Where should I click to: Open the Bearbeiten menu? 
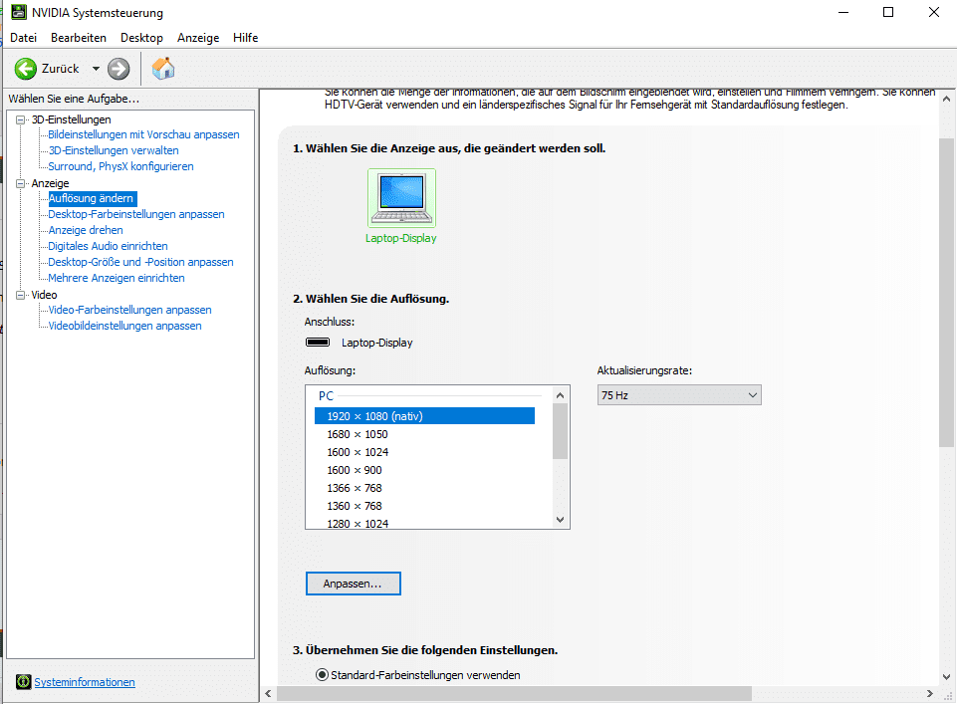coord(78,38)
